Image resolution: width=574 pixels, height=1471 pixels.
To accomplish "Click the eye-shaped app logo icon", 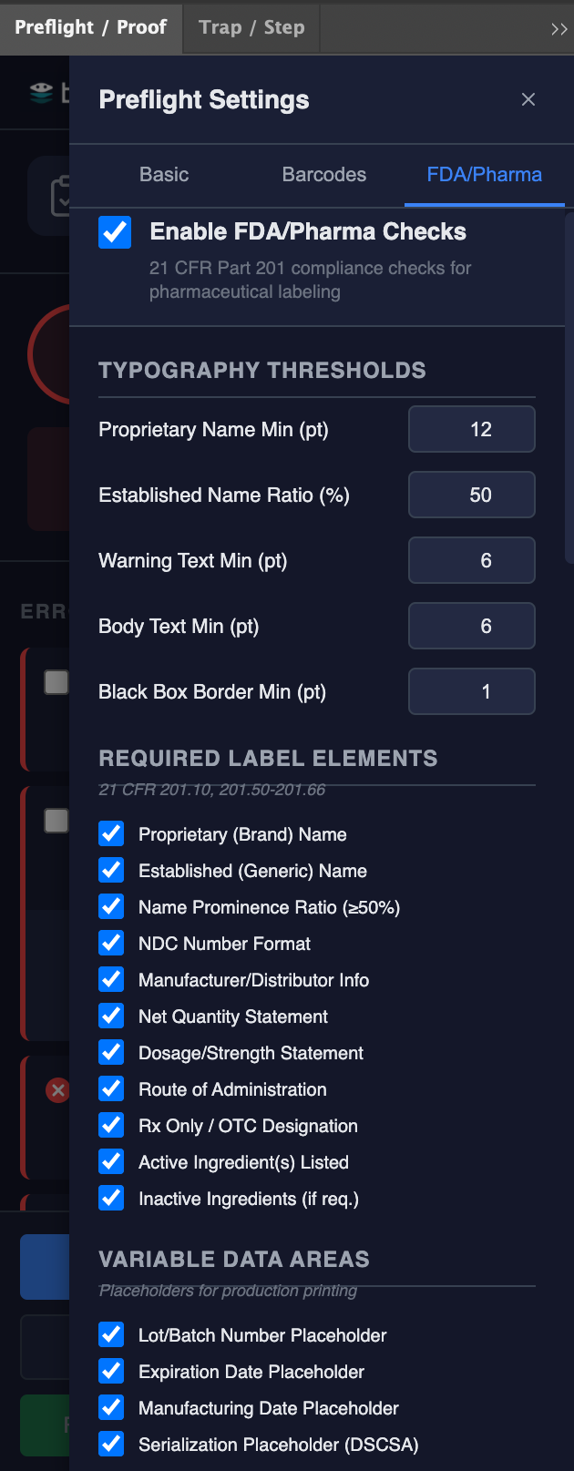I will coord(40,92).
